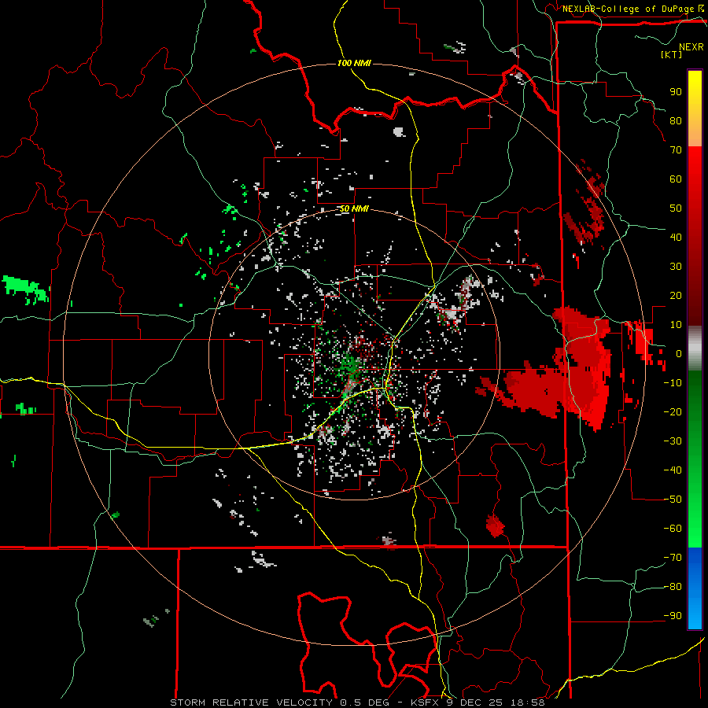Click the 9 DEC 25 date text
This screenshot has width=708, height=708.
475,702
